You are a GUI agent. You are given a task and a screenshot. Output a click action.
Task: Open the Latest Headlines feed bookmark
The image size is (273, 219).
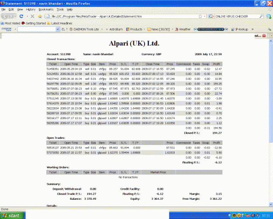[59, 23]
